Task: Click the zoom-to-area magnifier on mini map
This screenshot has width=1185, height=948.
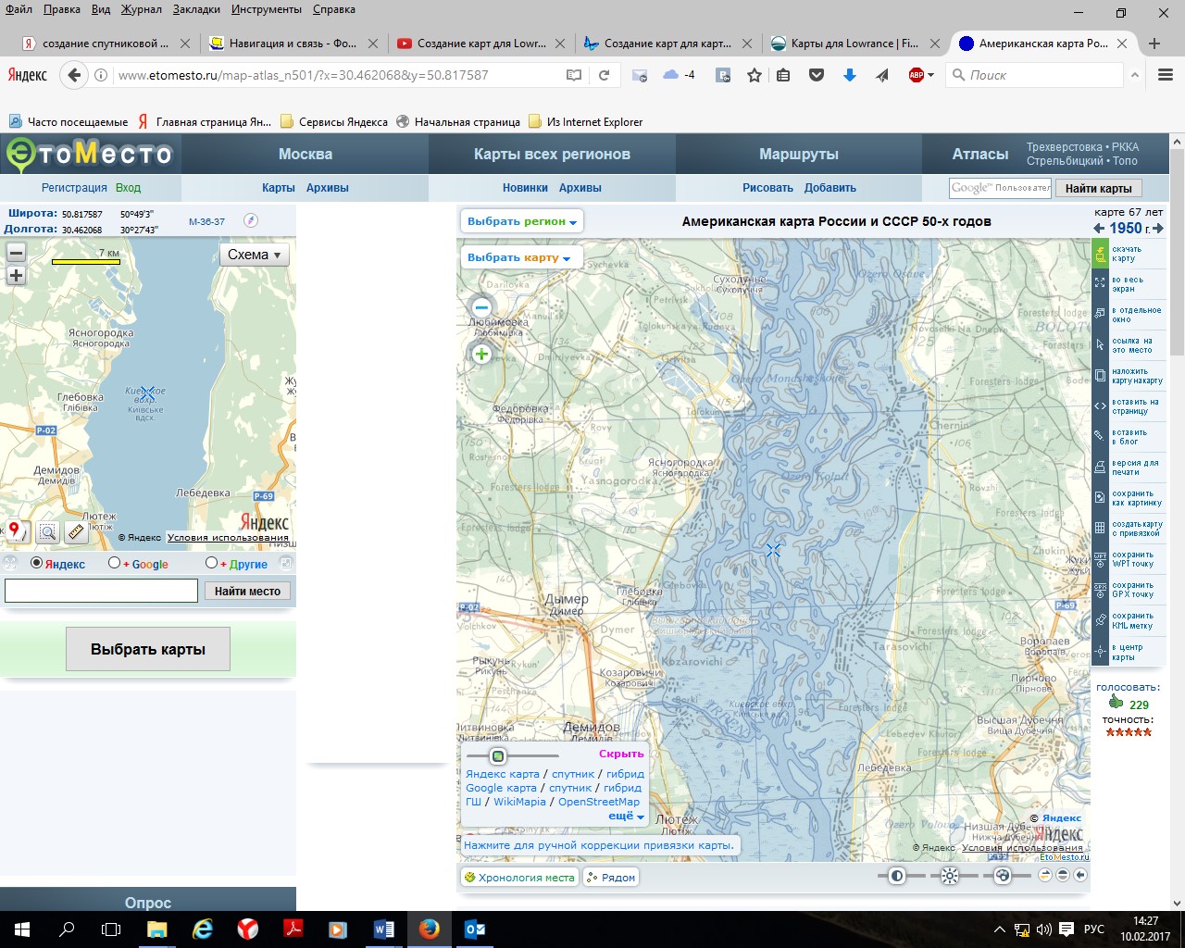Action: pos(47,531)
